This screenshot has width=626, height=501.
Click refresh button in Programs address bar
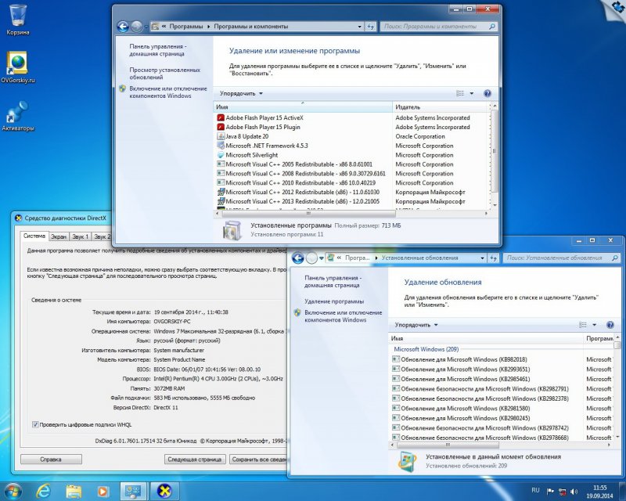pyautogui.click(x=371, y=27)
